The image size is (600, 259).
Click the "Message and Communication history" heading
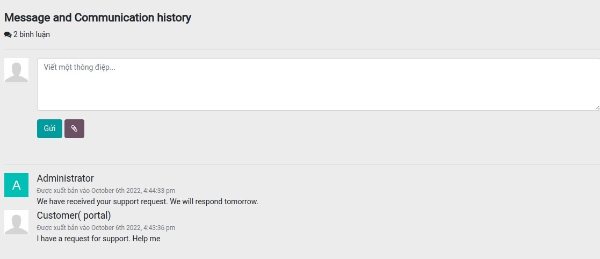[97, 18]
